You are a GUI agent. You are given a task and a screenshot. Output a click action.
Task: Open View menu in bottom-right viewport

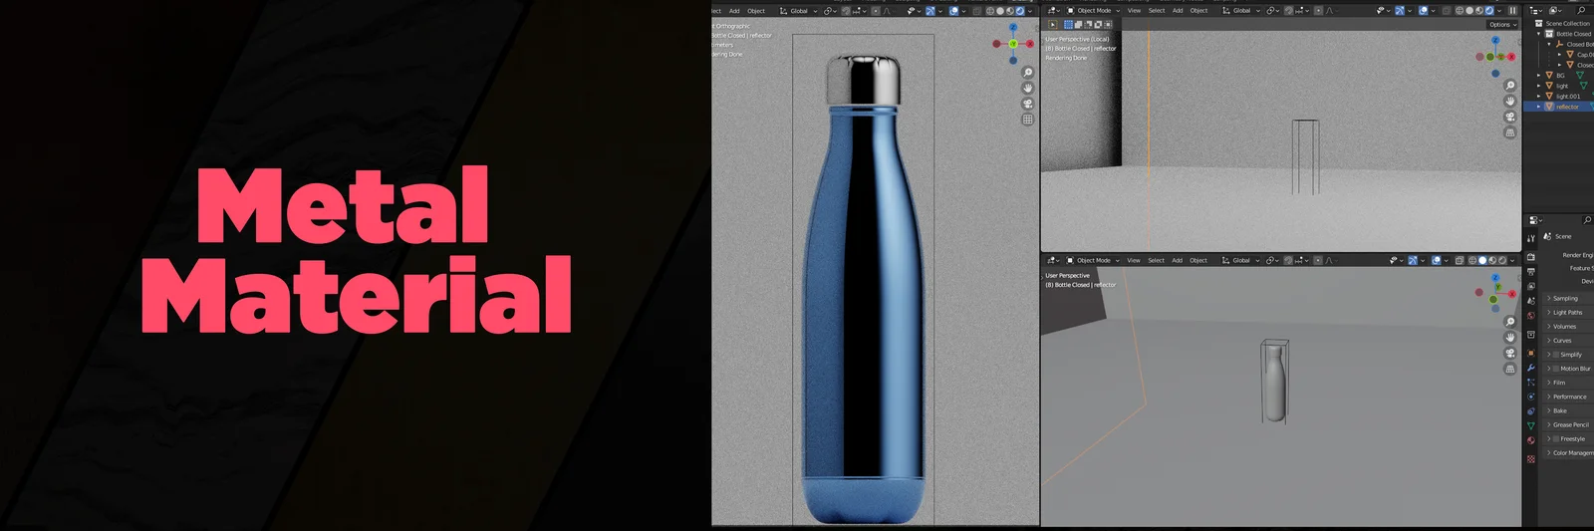pyautogui.click(x=1134, y=260)
